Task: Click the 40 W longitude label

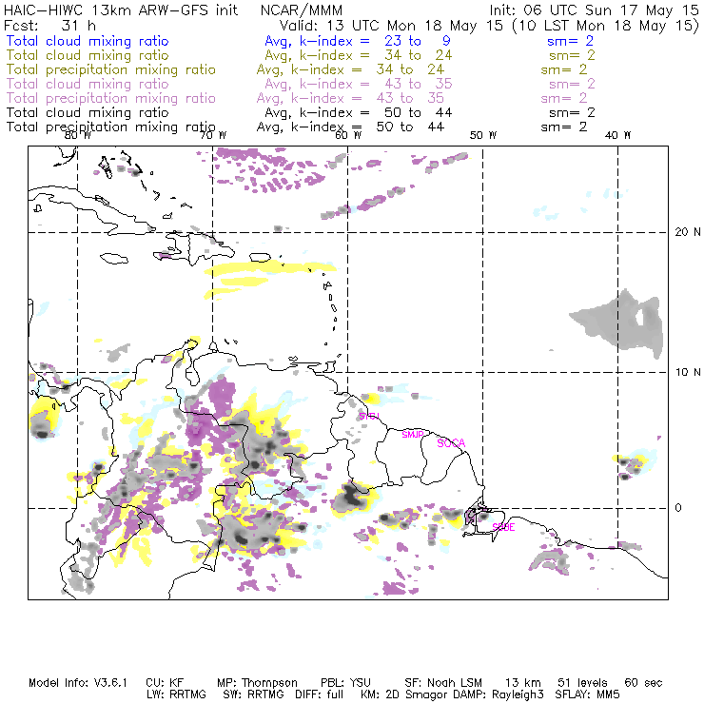Action: 617,135
